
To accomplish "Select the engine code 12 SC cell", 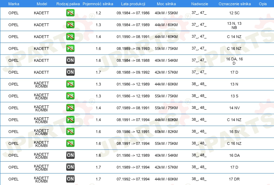I will (234, 13).
